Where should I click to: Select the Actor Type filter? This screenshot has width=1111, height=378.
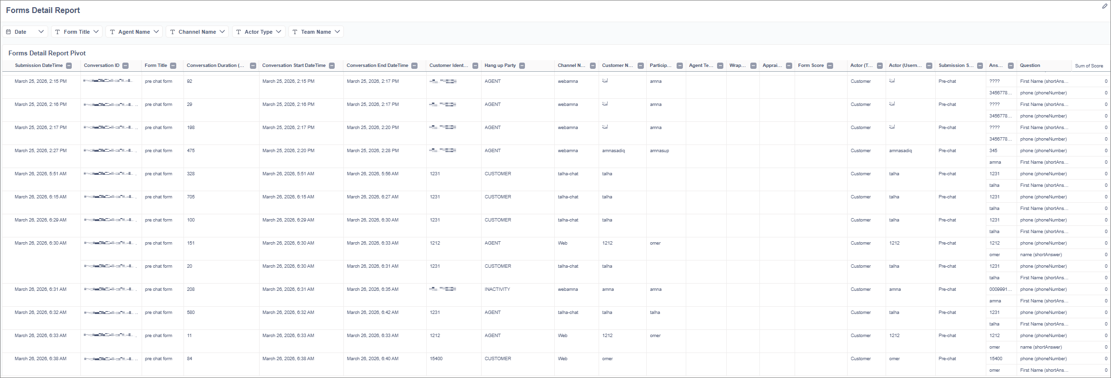(x=259, y=32)
